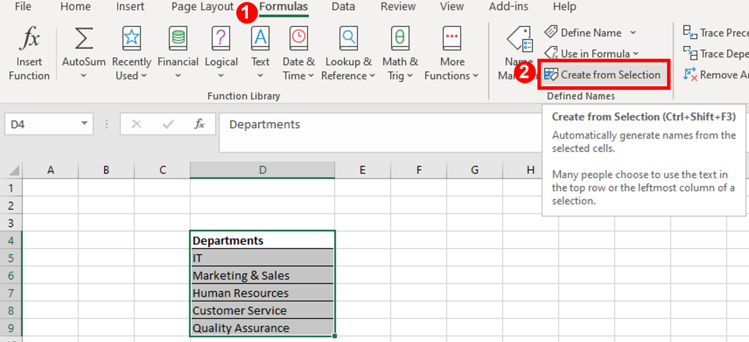
Task: Select column A header
Action: click(50, 170)
